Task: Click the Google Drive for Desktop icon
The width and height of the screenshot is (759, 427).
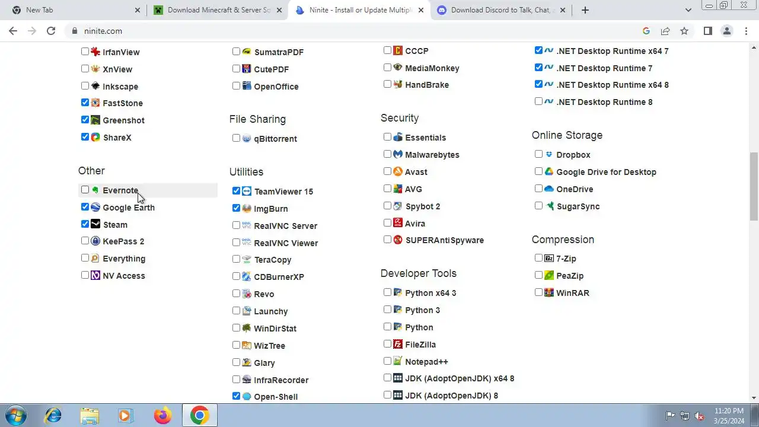Action: (549, 171)
